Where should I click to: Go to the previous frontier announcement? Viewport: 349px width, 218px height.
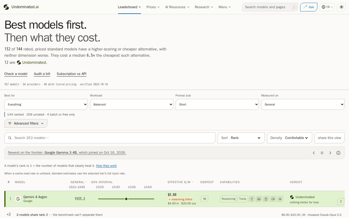click(x=314, y=153)
